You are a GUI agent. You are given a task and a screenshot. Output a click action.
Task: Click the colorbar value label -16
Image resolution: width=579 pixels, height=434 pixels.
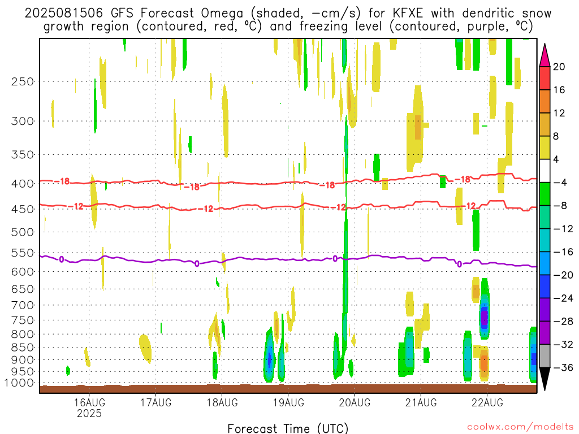point(563,252)
